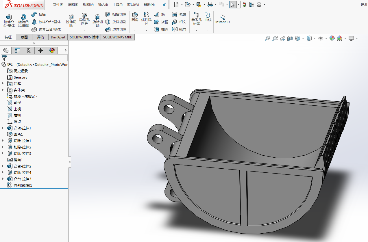Select the 边界切除 boundary cut tool
Screen dimensions: 368x242
pyautogui.click(x=116, y=29)
